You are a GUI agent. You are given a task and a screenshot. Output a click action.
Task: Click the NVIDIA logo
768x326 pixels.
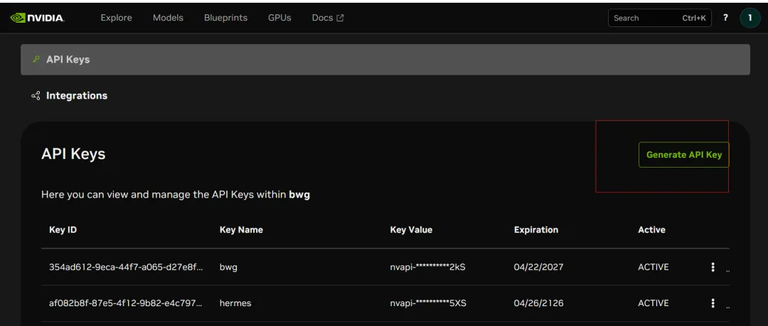point(37,18)
